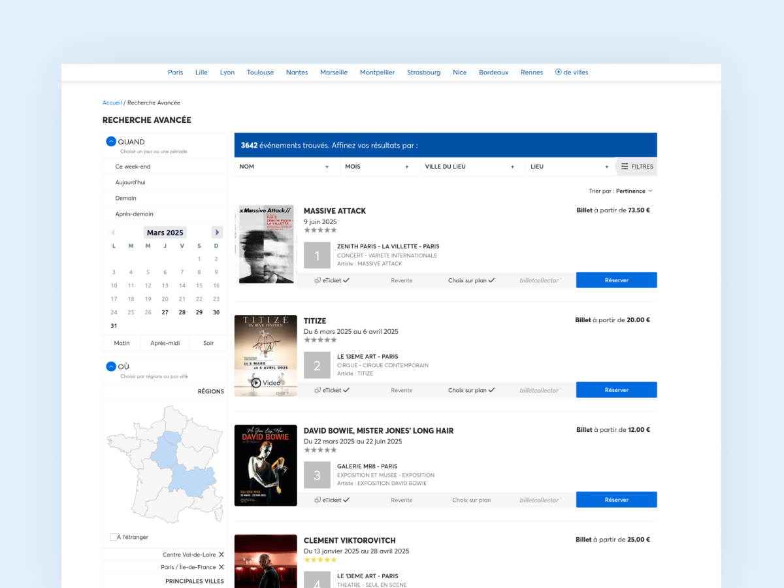
Task: Click the Clement Viktorovitch gold star rating
Action: coord(321,559)
